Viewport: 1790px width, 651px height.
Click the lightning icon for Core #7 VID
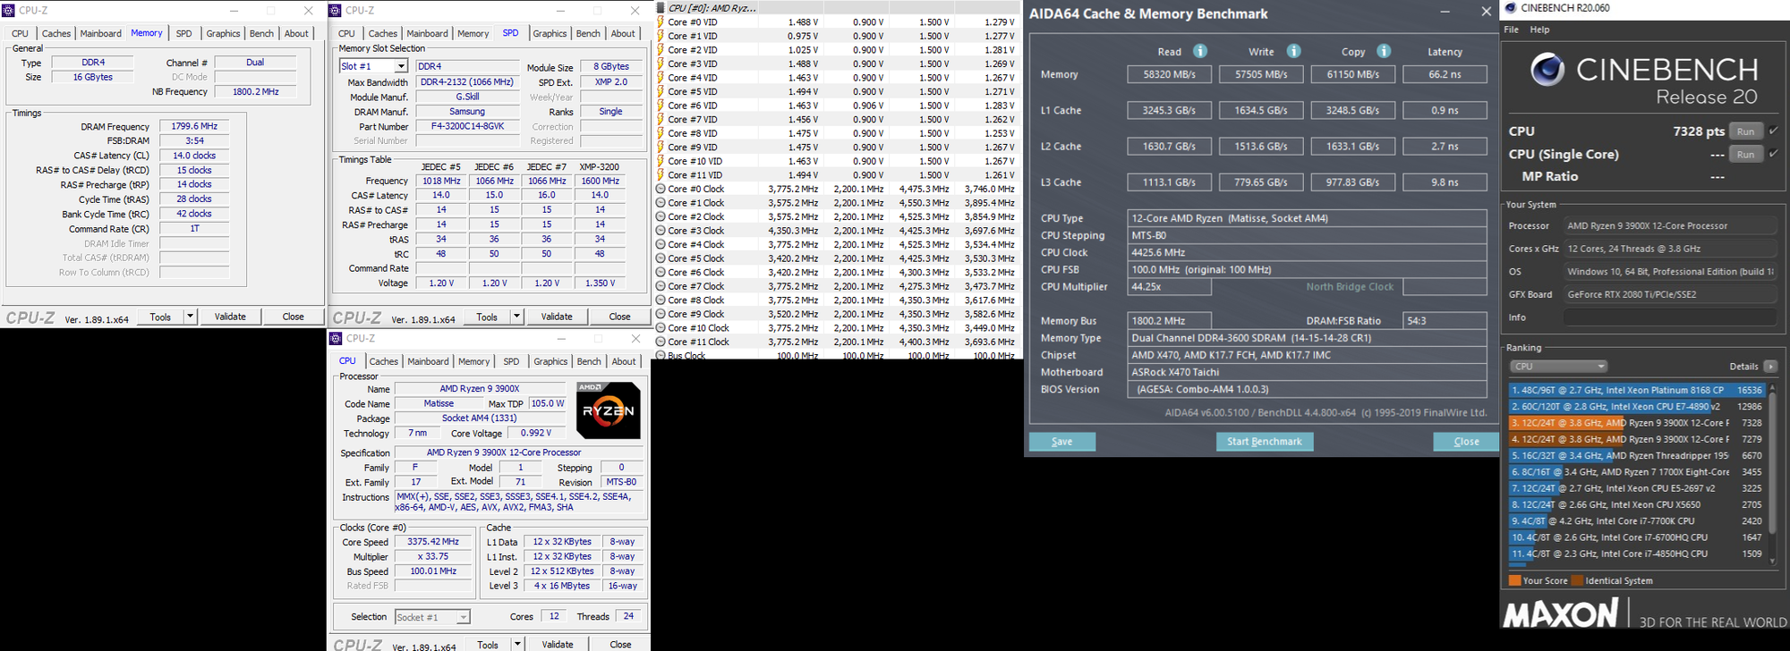point(661,119)
